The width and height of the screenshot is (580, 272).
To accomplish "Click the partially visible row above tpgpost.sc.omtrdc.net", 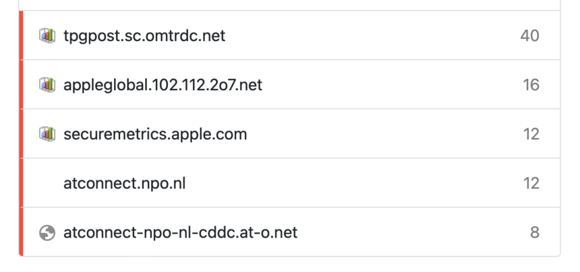I will [289, 5].
